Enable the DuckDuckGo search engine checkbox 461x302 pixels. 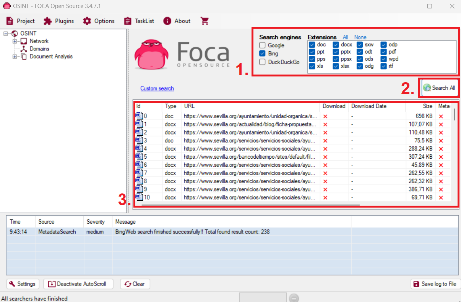point(262,62)
